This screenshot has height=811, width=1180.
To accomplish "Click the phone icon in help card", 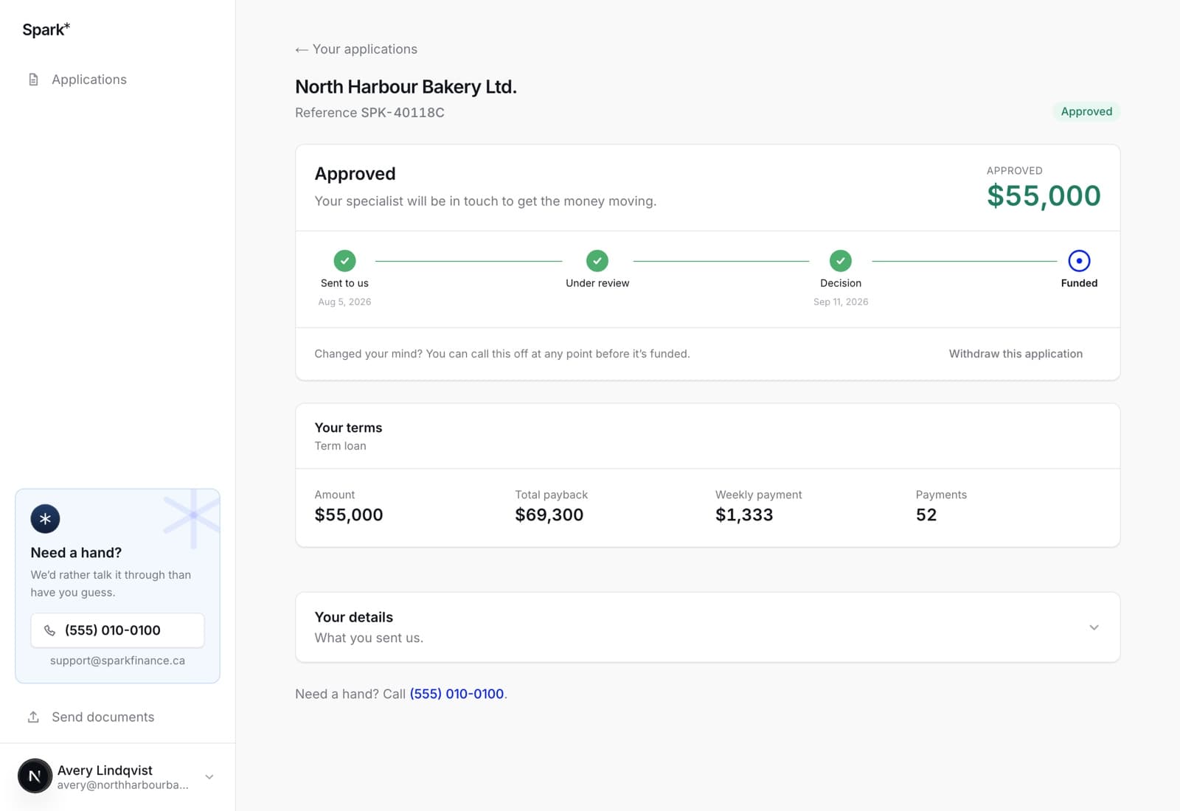I will pyautogui.click(x=49, y=630).
